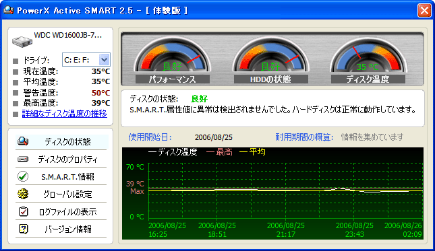
Task: Click the green checkmark icon beside S.M.A.R.T.情報
Action: tap(23, 176)
